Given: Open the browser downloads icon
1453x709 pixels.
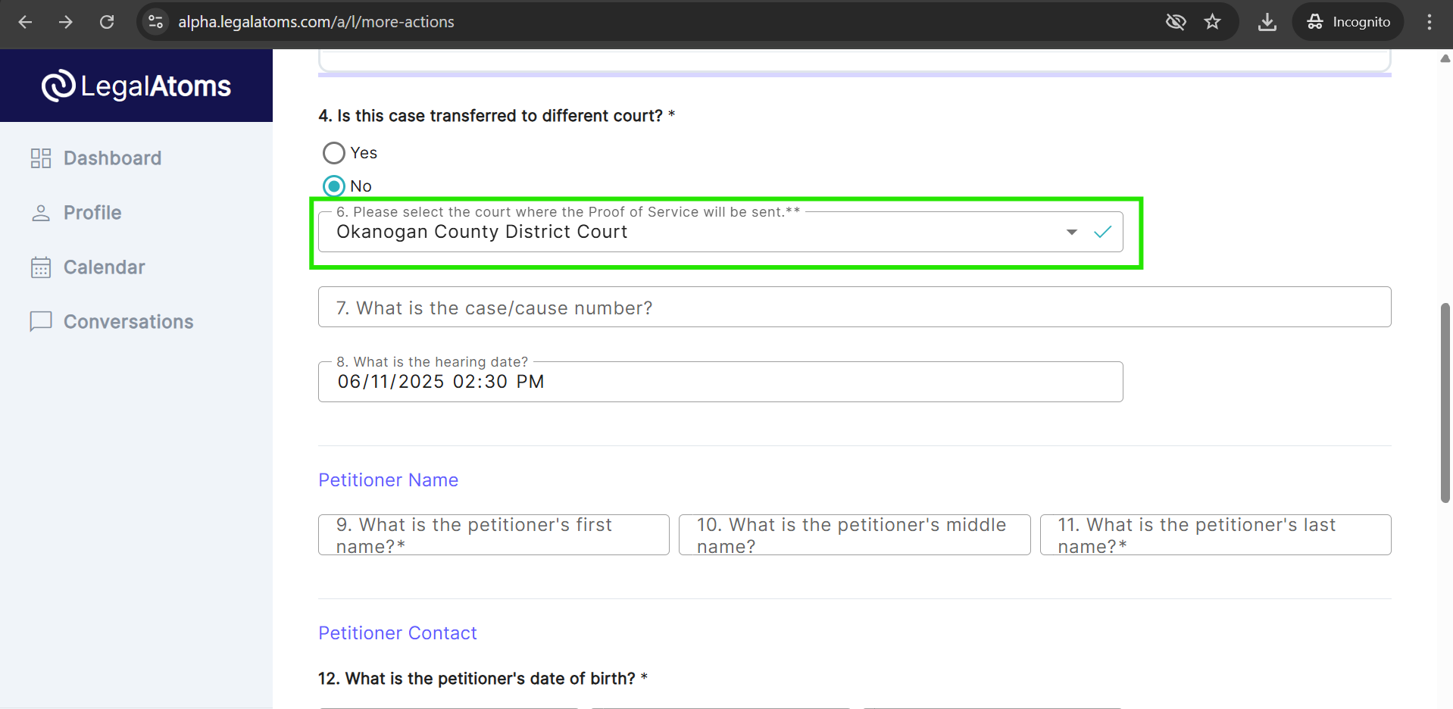Looking at the screenshot, I should tap(1267, 22).
